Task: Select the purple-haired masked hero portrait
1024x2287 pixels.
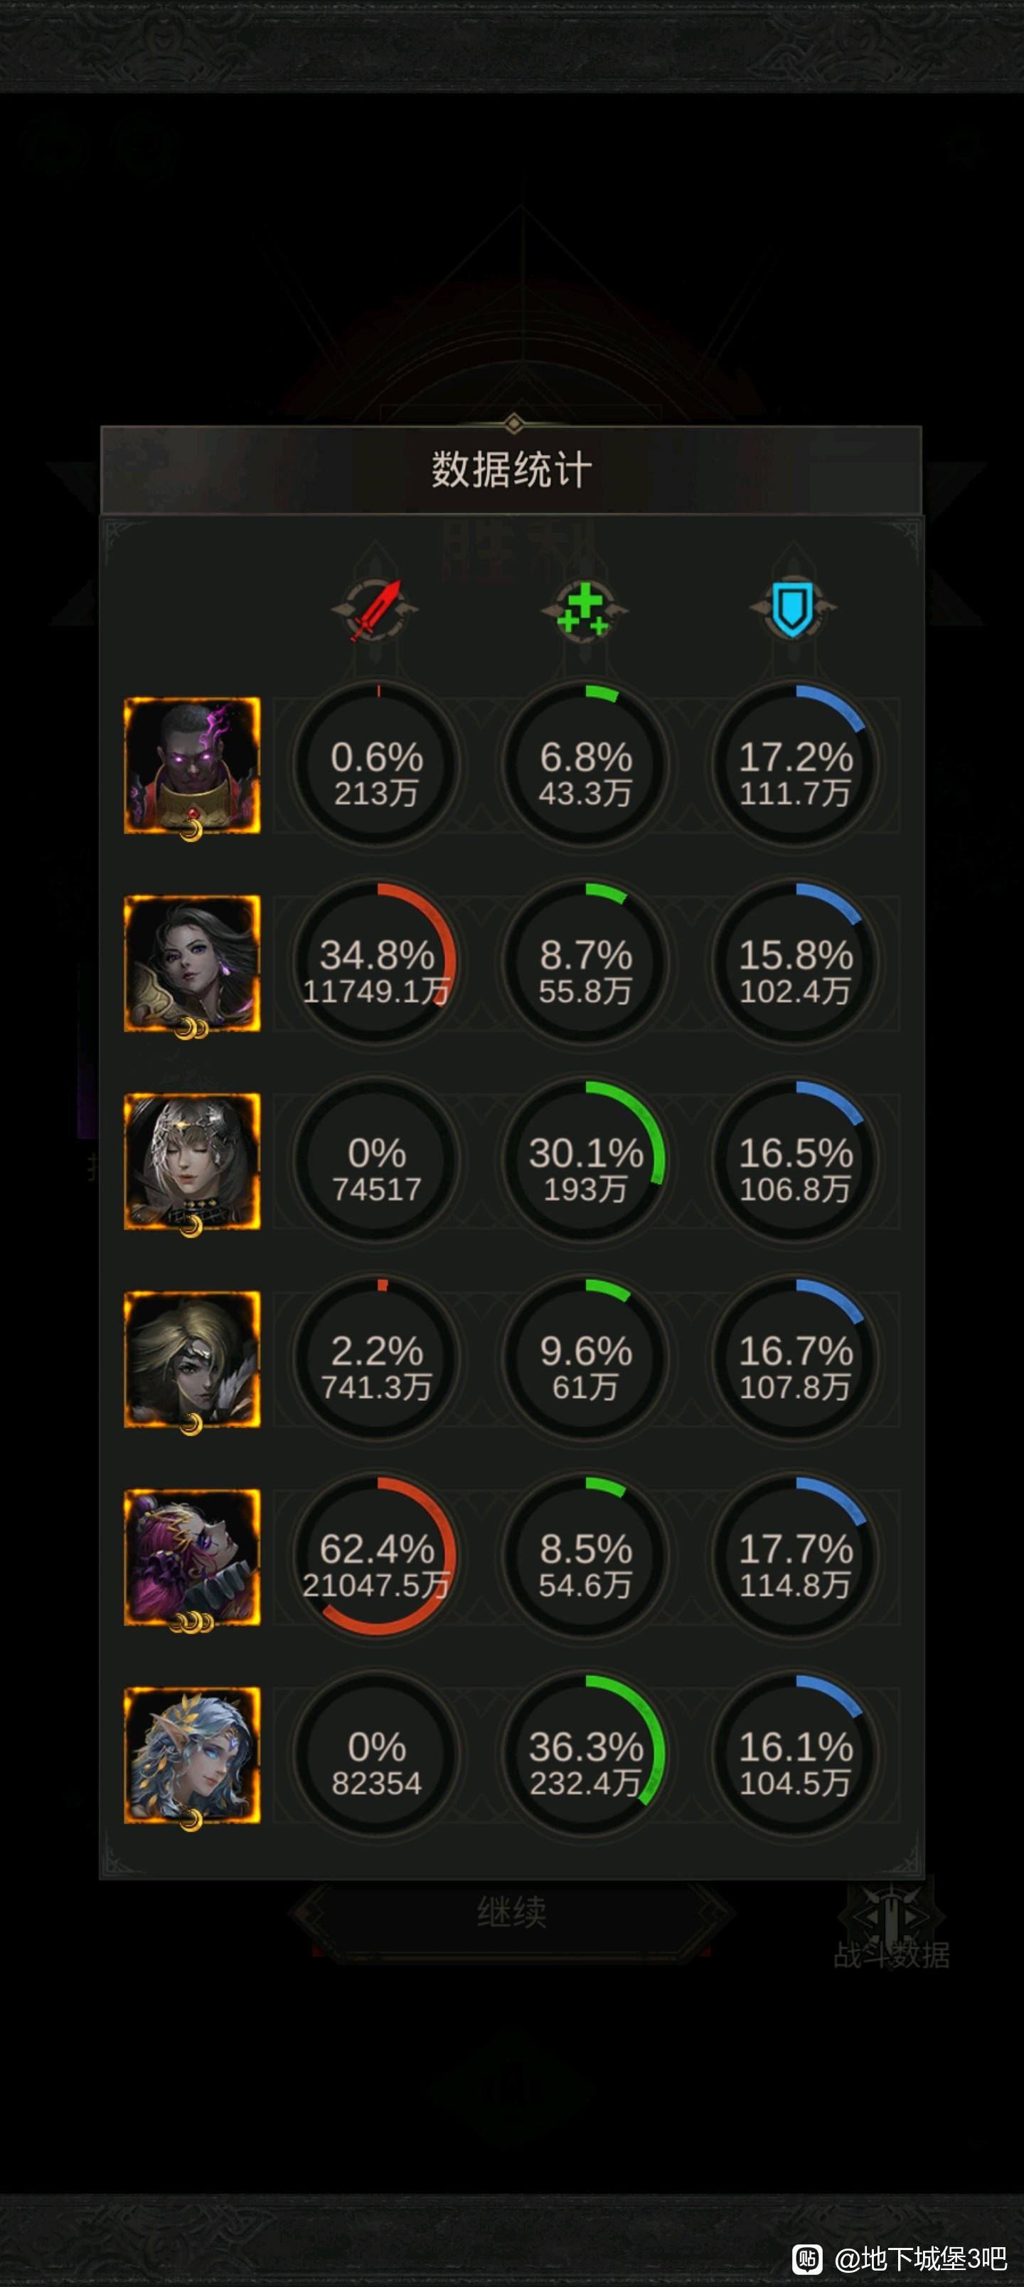Action: (192, 1558)
